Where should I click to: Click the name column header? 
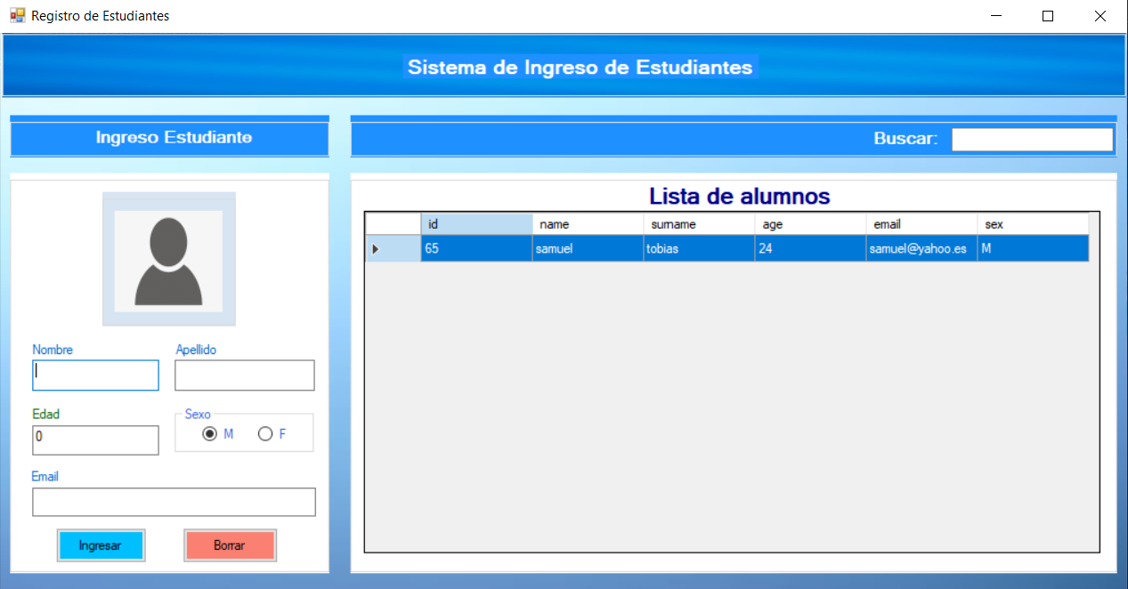(588, 224)
